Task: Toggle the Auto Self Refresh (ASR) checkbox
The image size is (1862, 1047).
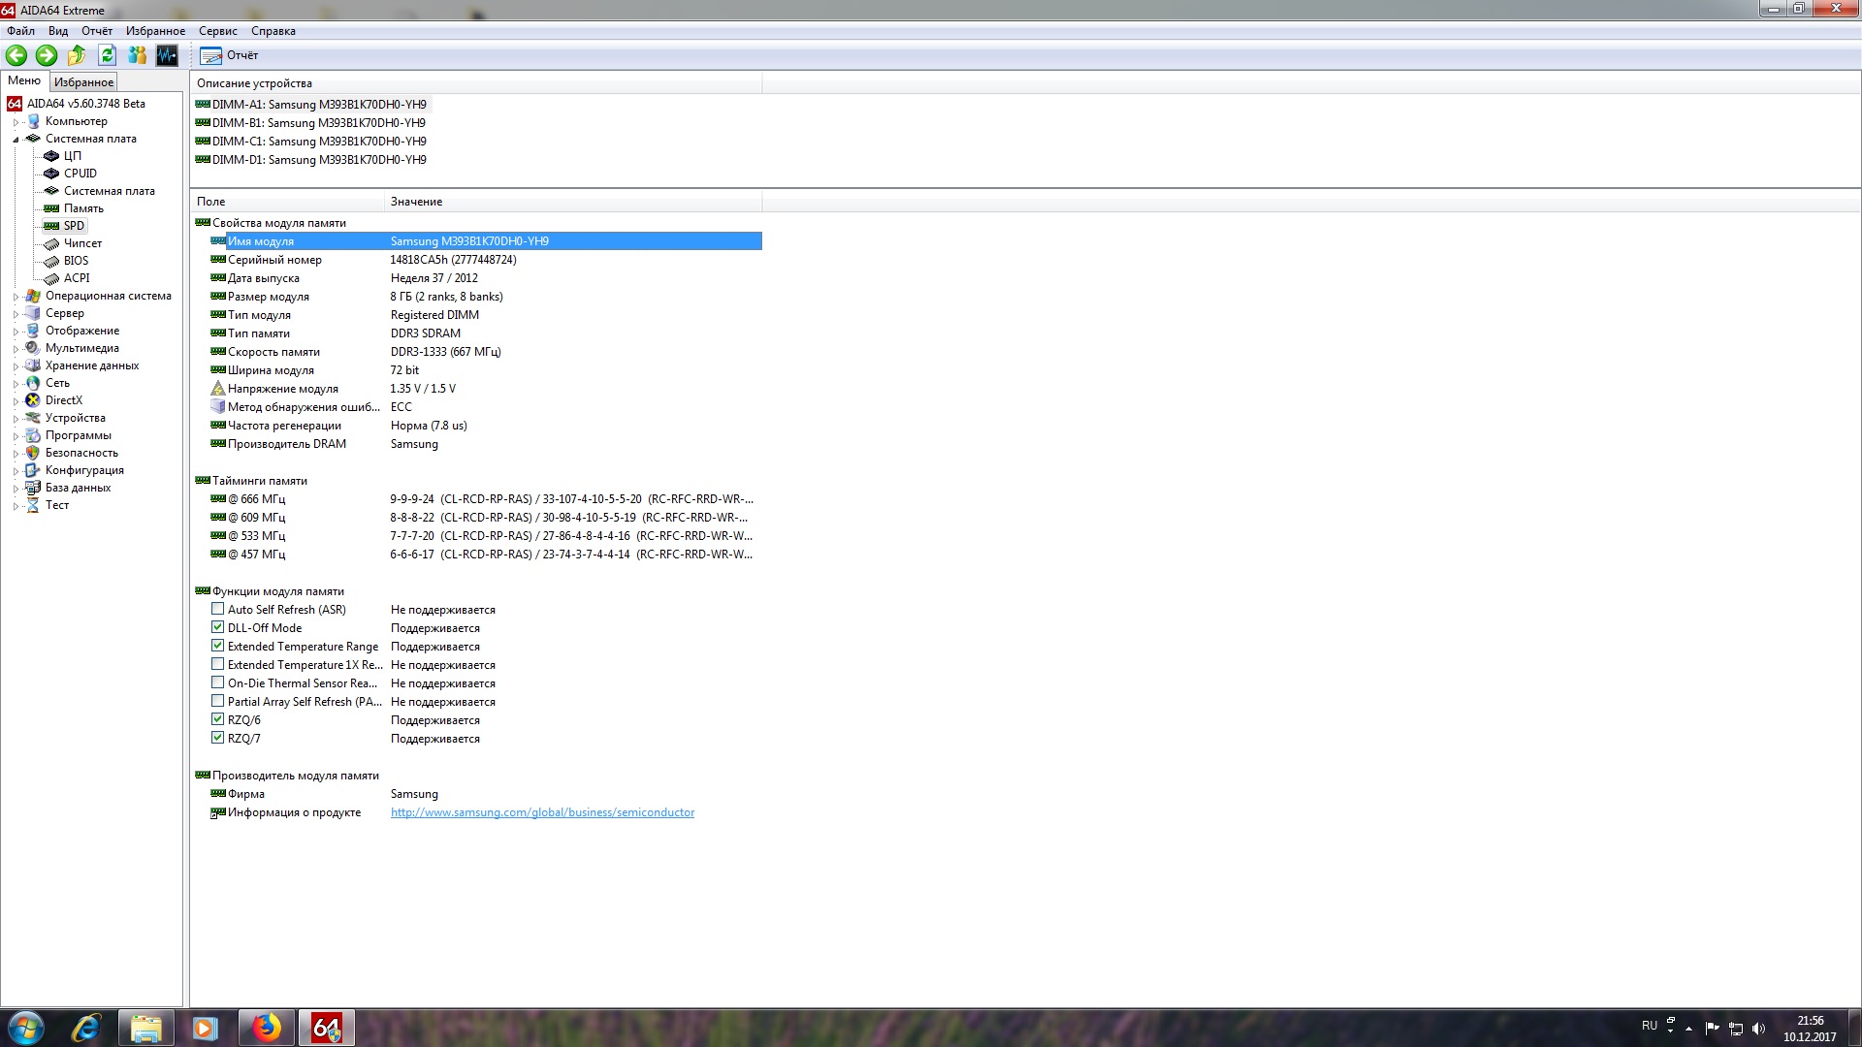Action: point(218,610)
